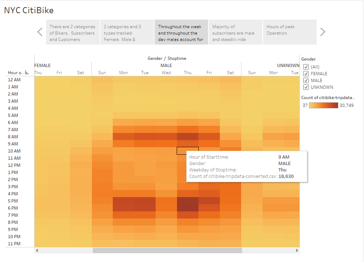Select the 6 PM hour row label

coord(13,208)
